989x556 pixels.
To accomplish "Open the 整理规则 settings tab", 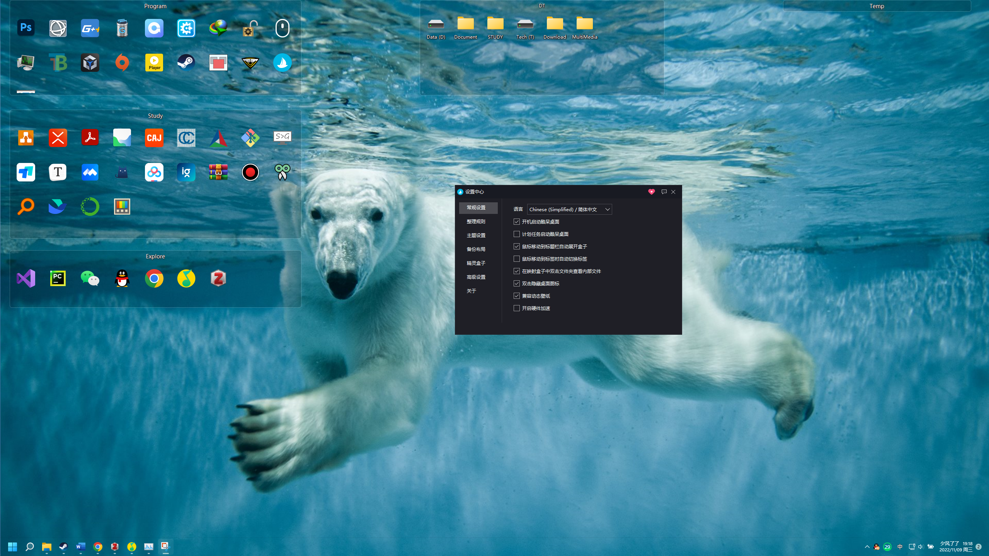I will [x=476, y=221].
